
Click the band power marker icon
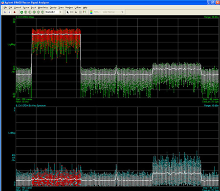click(80, 12)
